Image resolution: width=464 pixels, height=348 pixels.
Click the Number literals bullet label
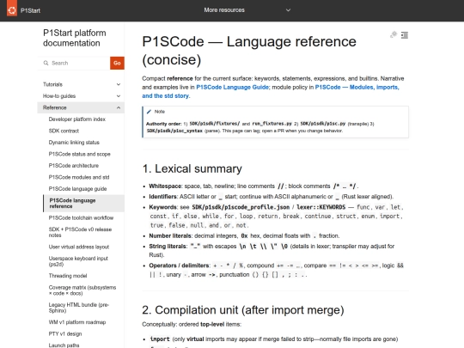coord(171,235)
